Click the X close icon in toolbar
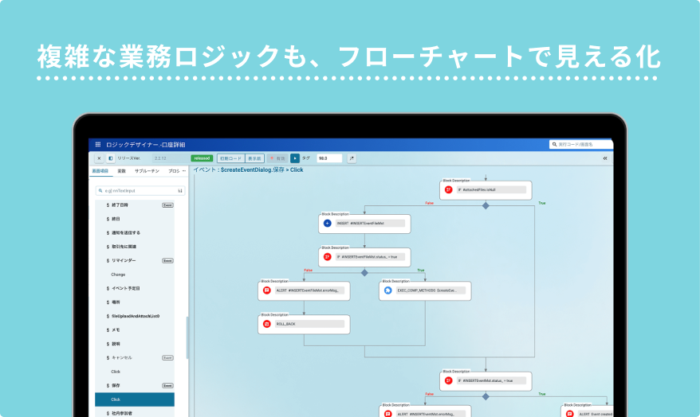Viewport: 700px width, 417px height. coord(99,158)
